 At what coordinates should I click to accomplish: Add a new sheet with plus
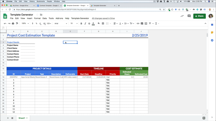point(8,118)
